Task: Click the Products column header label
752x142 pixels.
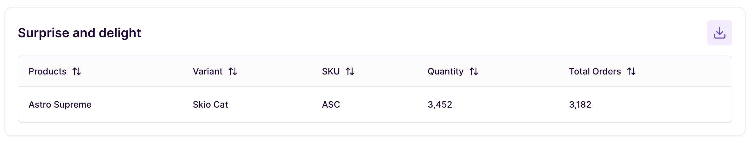Action: coord(48,72)
